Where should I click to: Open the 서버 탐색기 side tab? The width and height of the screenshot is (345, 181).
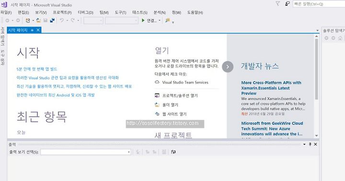[x=2, y=36]
